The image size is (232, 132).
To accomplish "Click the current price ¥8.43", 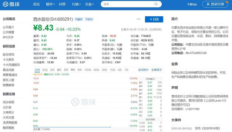I will [43, 28].
